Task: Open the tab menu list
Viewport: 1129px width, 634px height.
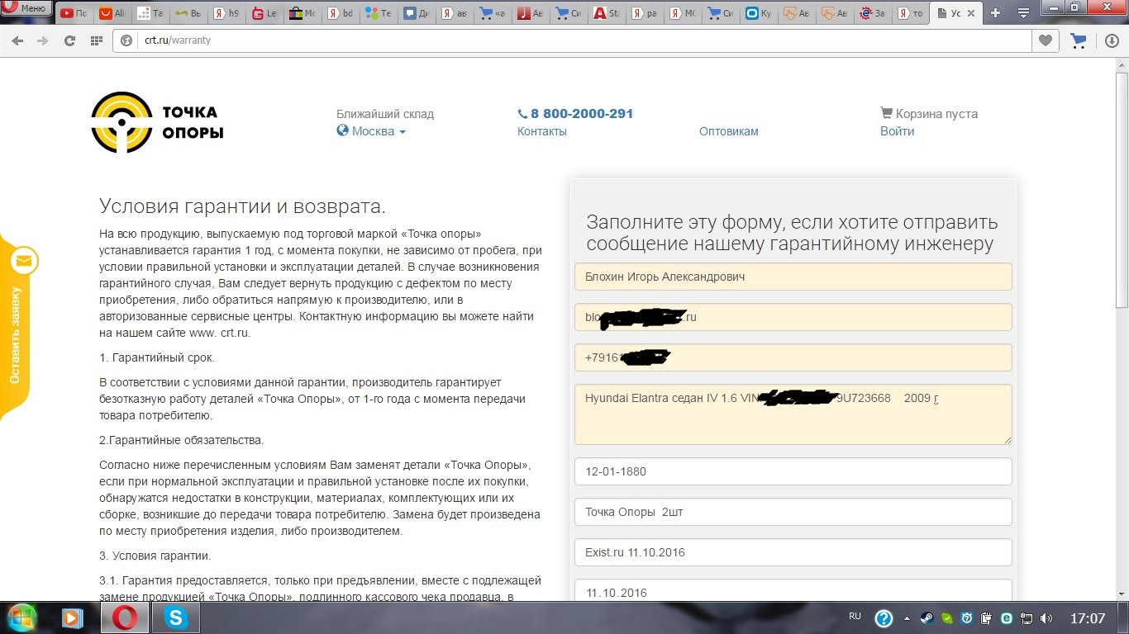Action: [x=1023, y=13]
